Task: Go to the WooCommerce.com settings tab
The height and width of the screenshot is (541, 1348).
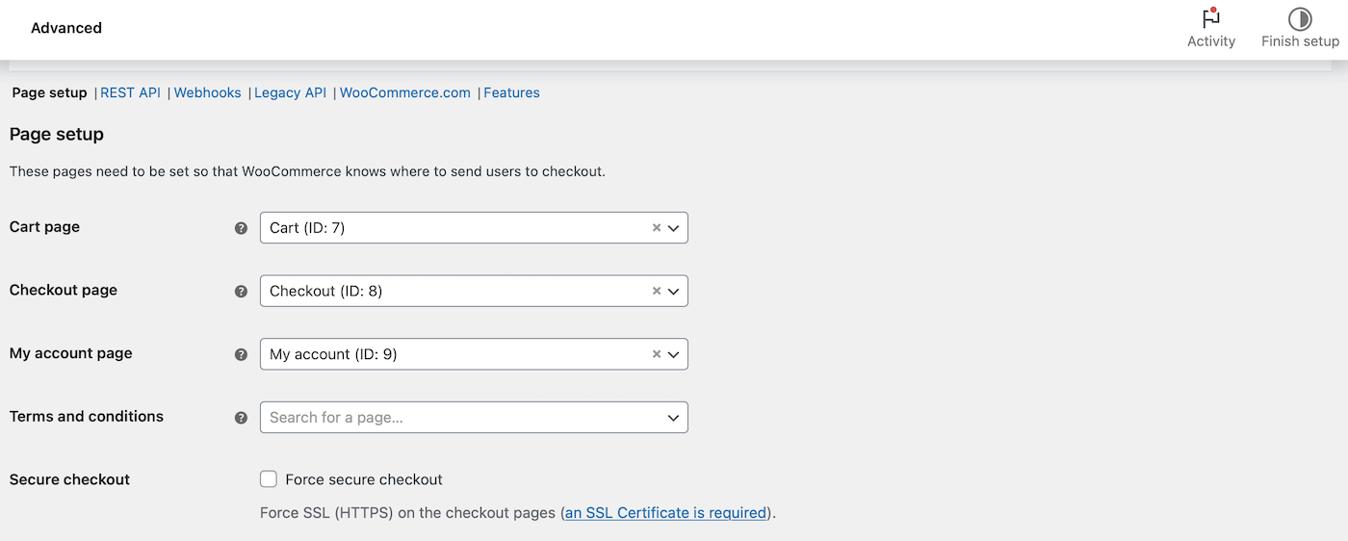Action: [x=404, y=93]
